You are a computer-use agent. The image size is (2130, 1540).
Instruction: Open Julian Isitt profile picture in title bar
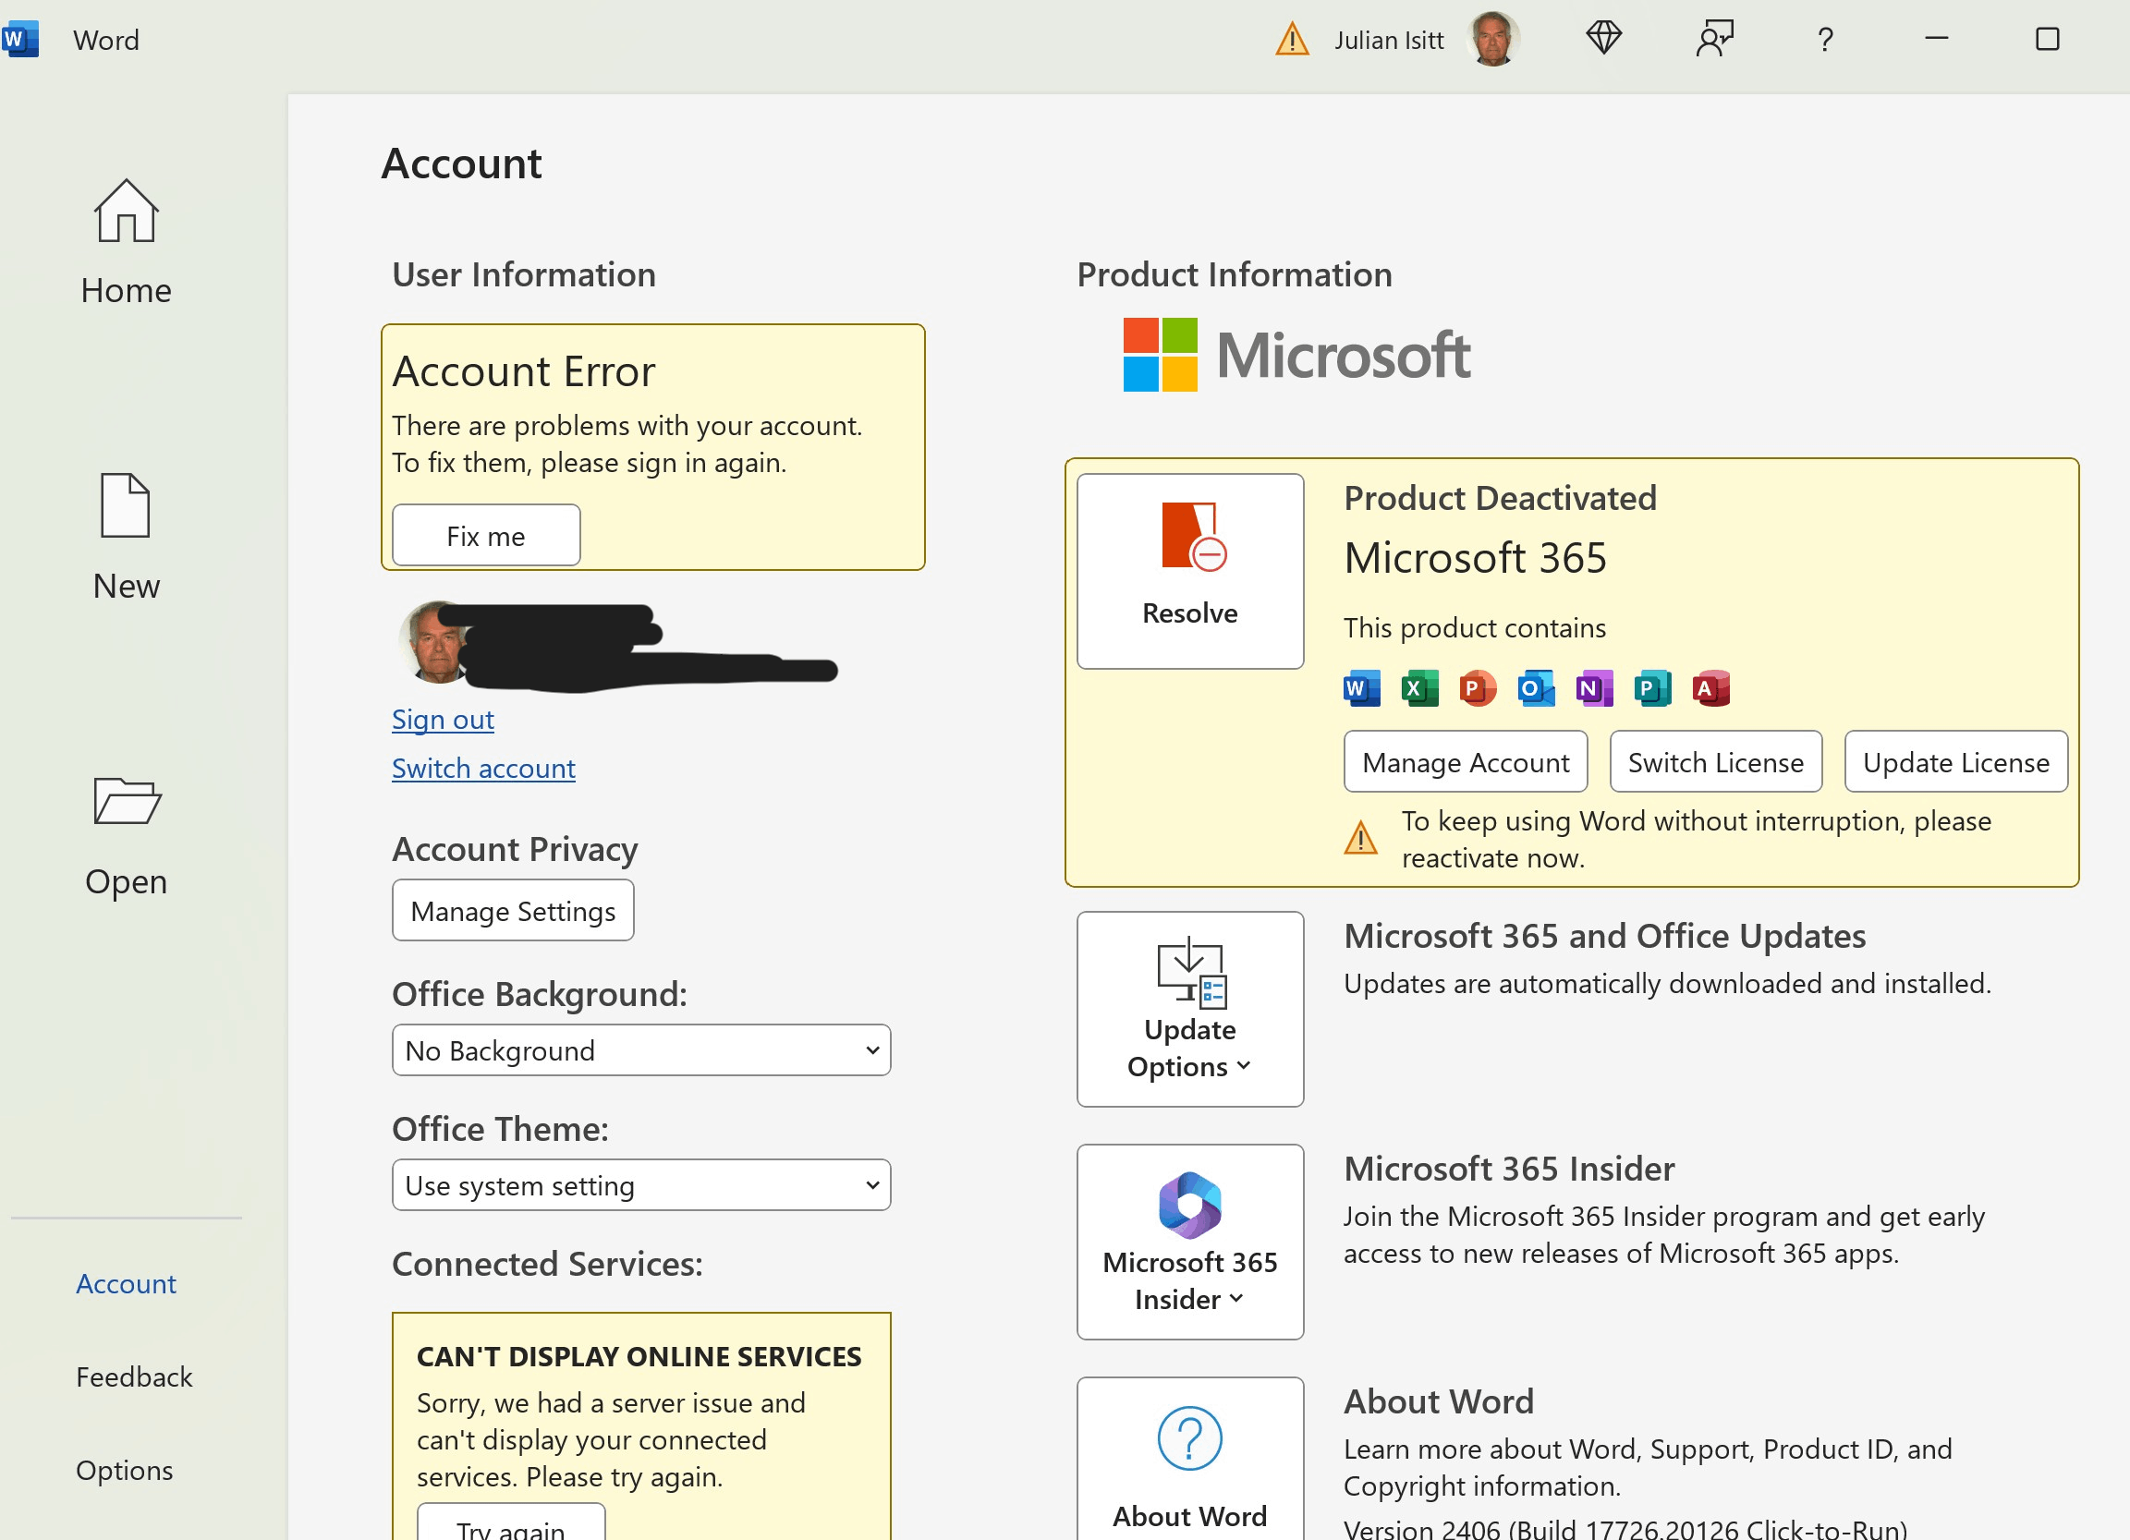pyautogui.click(x=1493, y=40)
